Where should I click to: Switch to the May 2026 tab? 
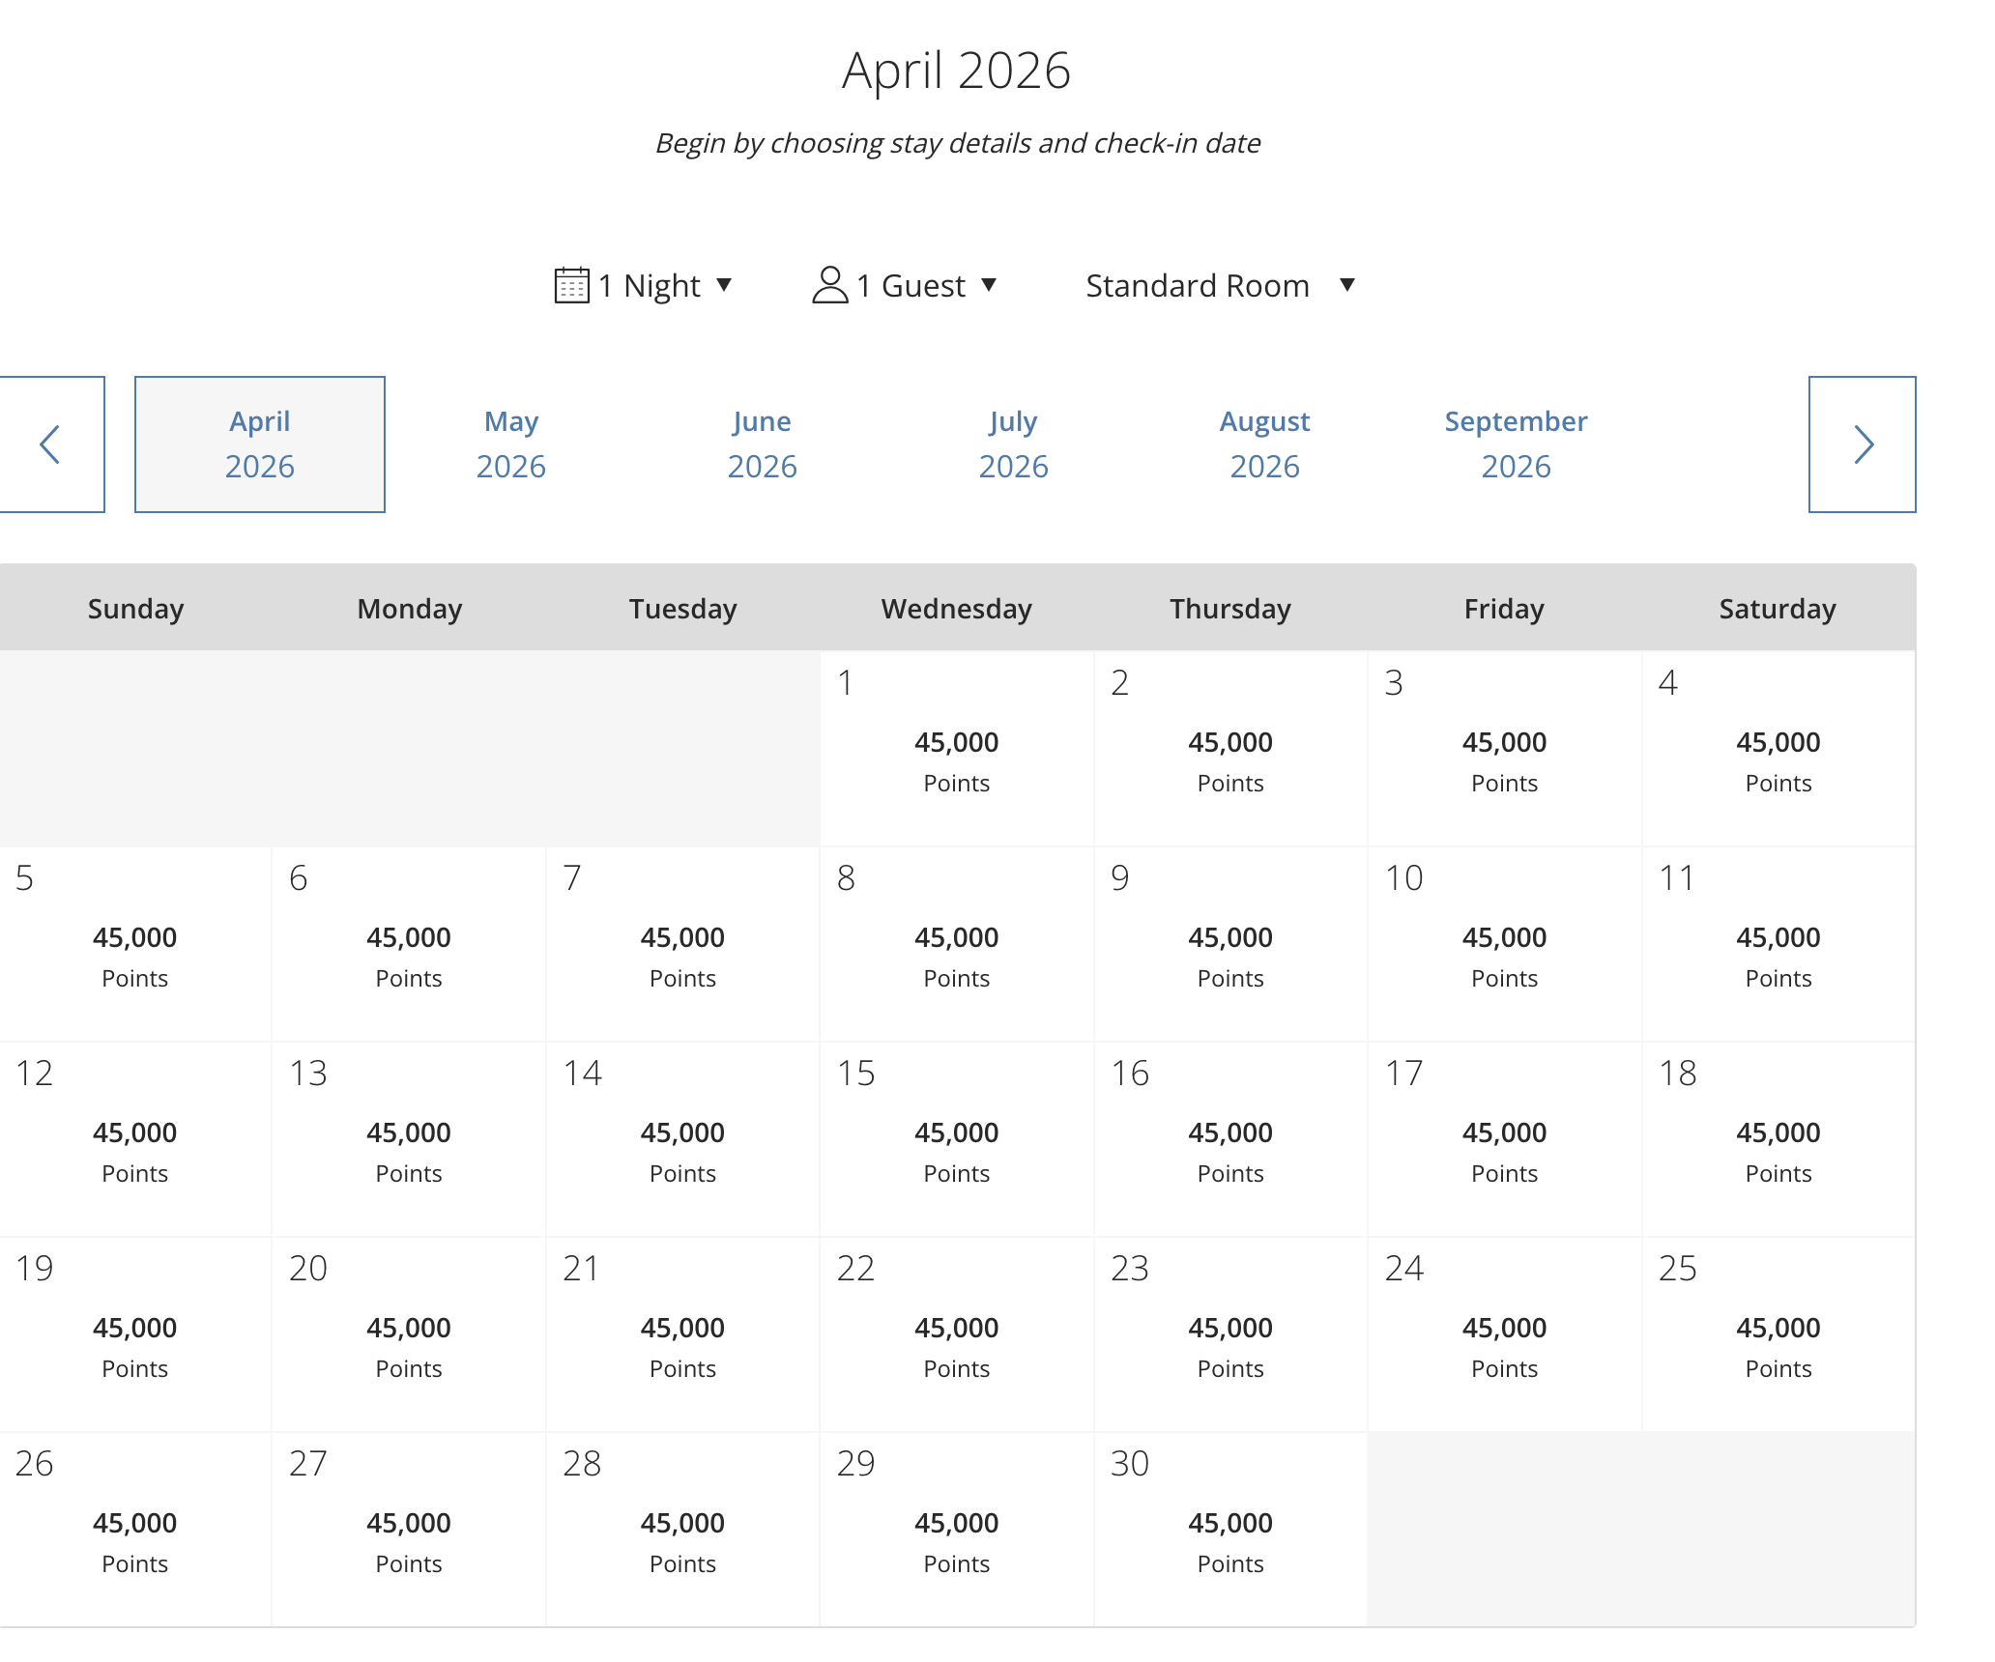click(x=511, y=444)
